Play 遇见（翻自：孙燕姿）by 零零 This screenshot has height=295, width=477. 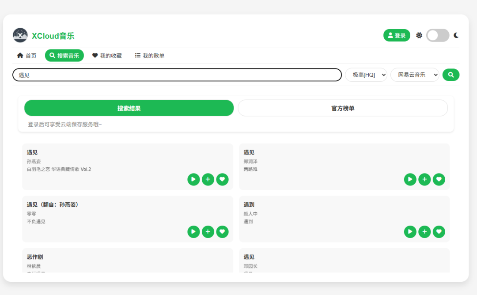pyautogui.click(x=193, y=231)
